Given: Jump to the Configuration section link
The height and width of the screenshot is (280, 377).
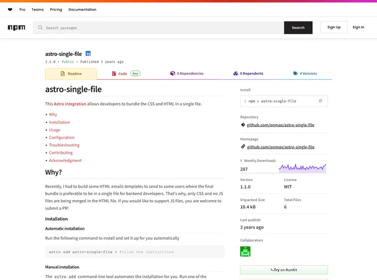Looking at the screenshot, I should 61,137.
